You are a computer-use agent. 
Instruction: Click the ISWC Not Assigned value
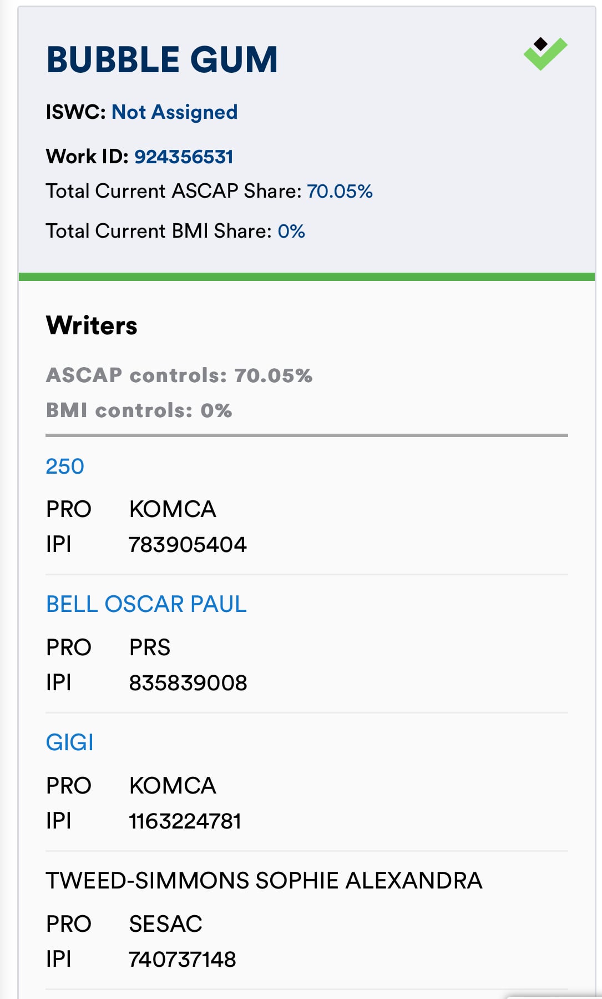pyautogui.click(x=175, y=112)
